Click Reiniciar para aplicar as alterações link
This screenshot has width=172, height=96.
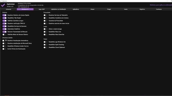point(161,5)
